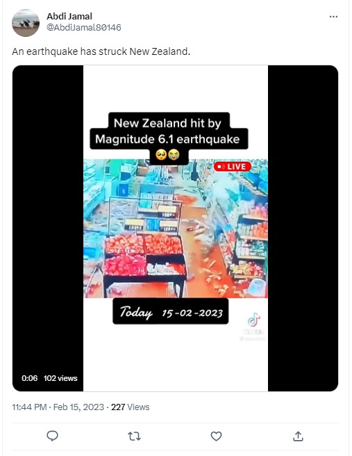This screenshot has width=352, height=456.
Task: Like the tweet with heart icon
Action: (x=216, y=436)
